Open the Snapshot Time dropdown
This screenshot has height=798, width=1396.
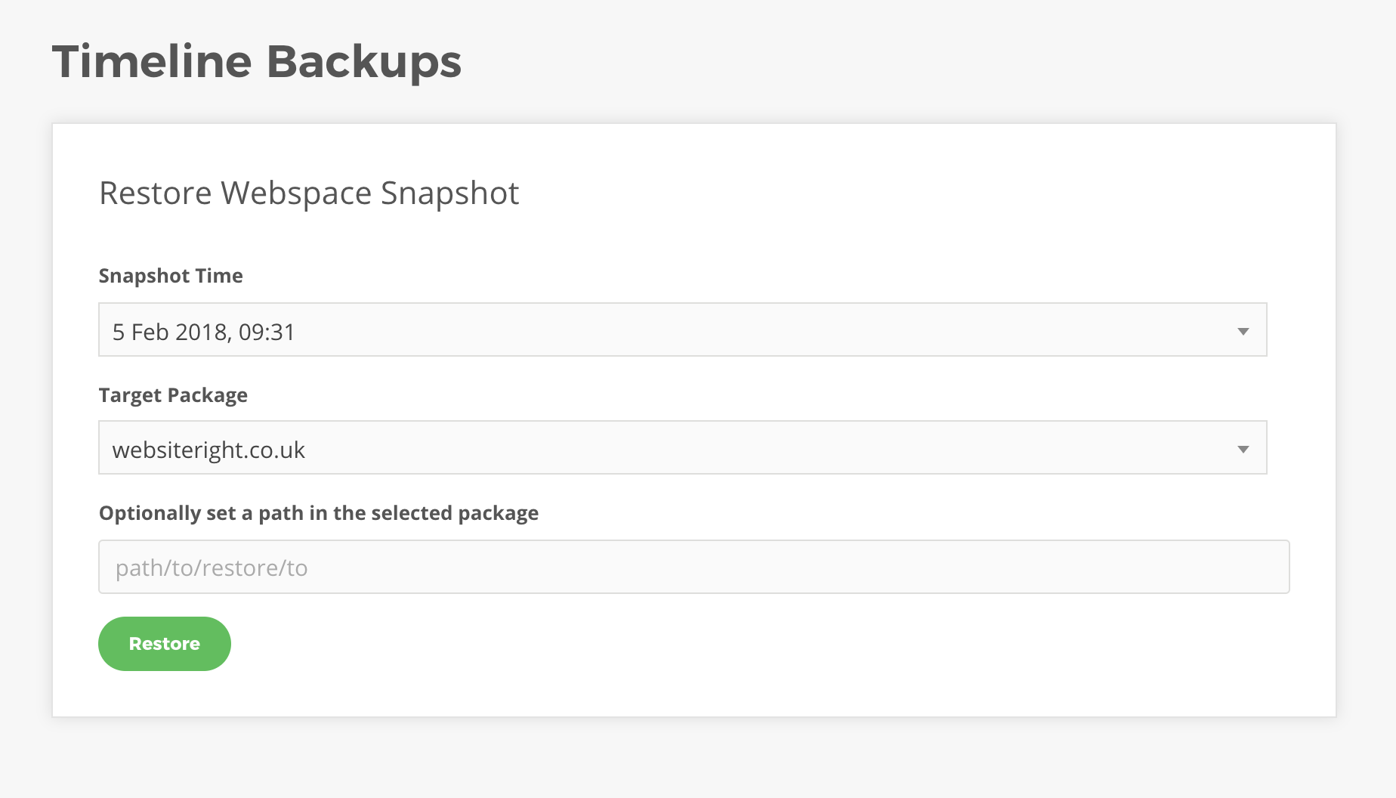682,329
